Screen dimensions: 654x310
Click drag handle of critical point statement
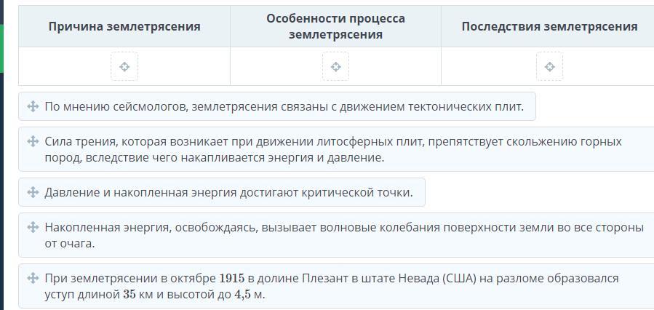(x=33, y=192)
